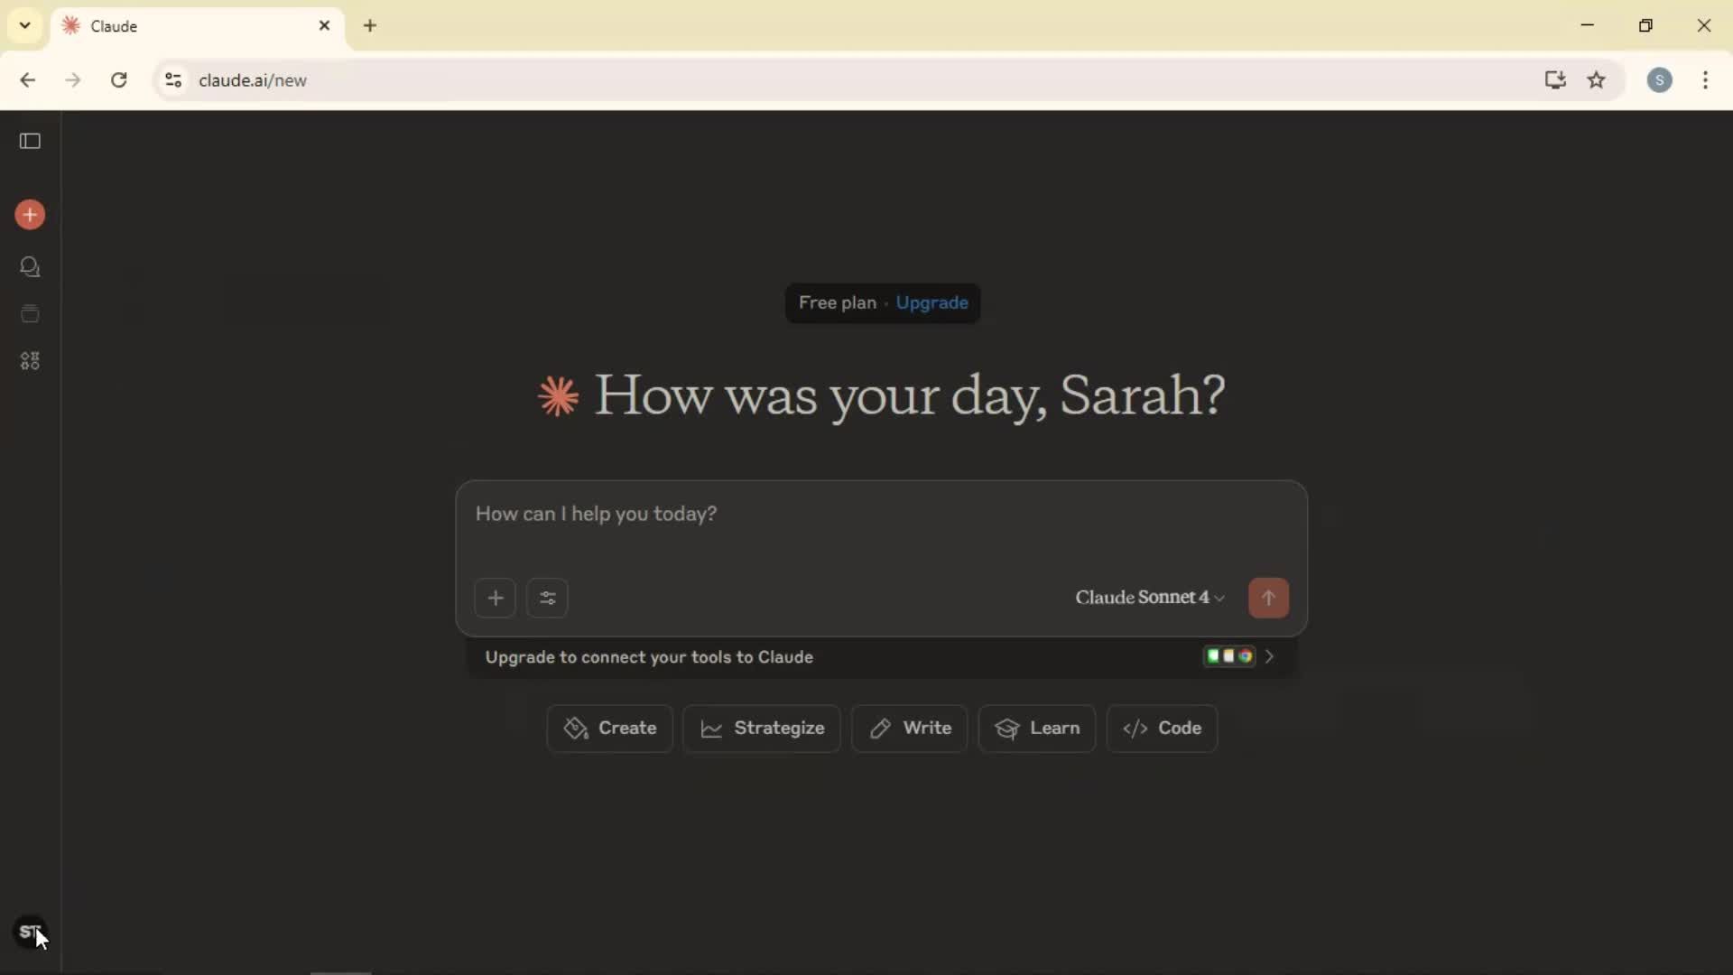Image resolution: width=1733 pixels, height=975 pixels.
Task: Click the greeting How was your day, Sarah?
Action: tap(910, 395)
